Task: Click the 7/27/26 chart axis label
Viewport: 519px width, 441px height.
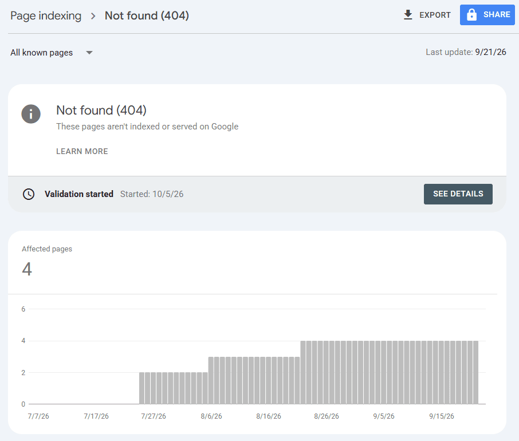Action: [154, 416]
